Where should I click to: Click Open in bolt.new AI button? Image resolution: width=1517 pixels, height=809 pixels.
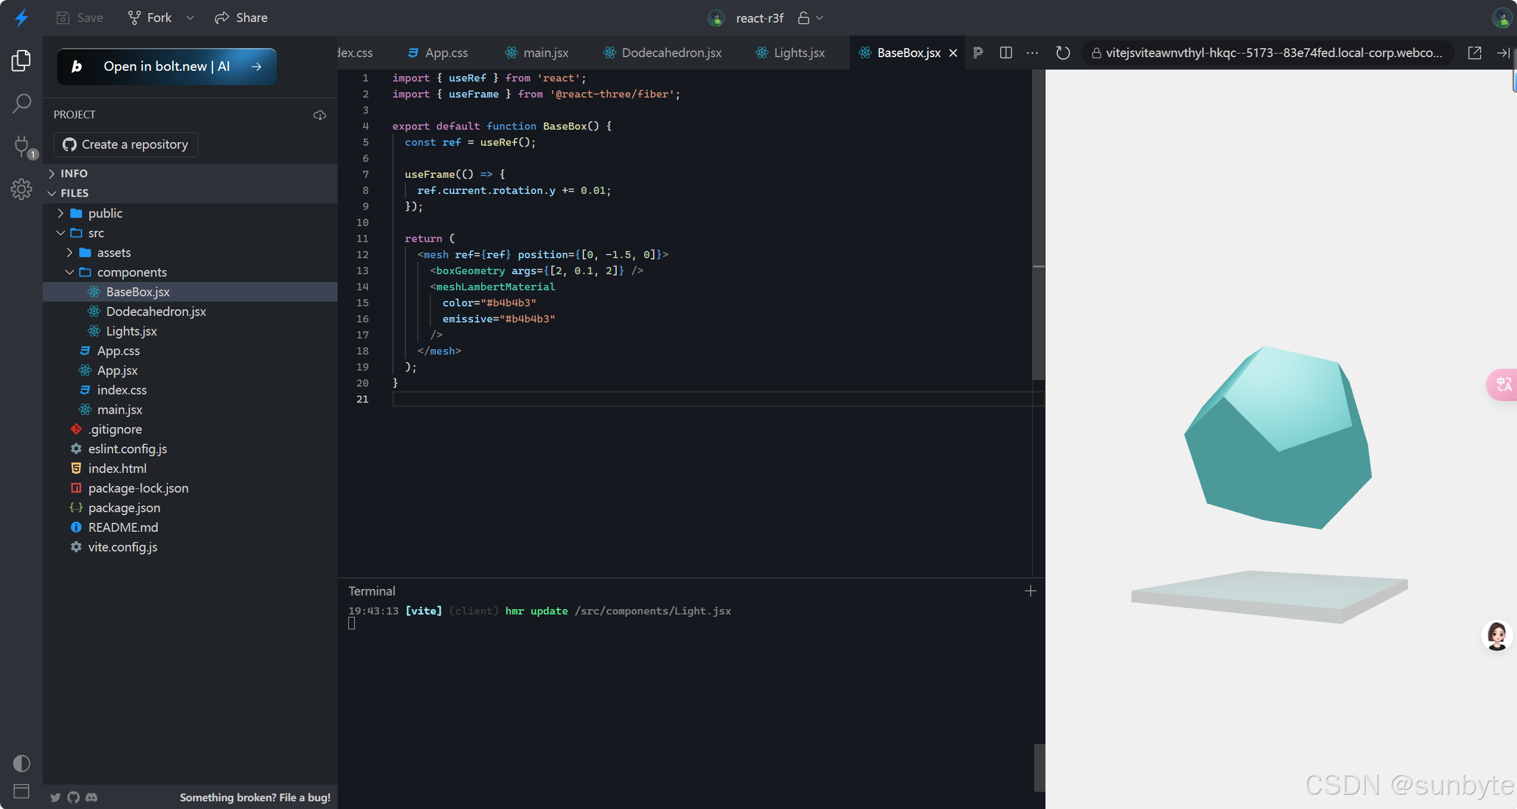click(x=167, y=67)
